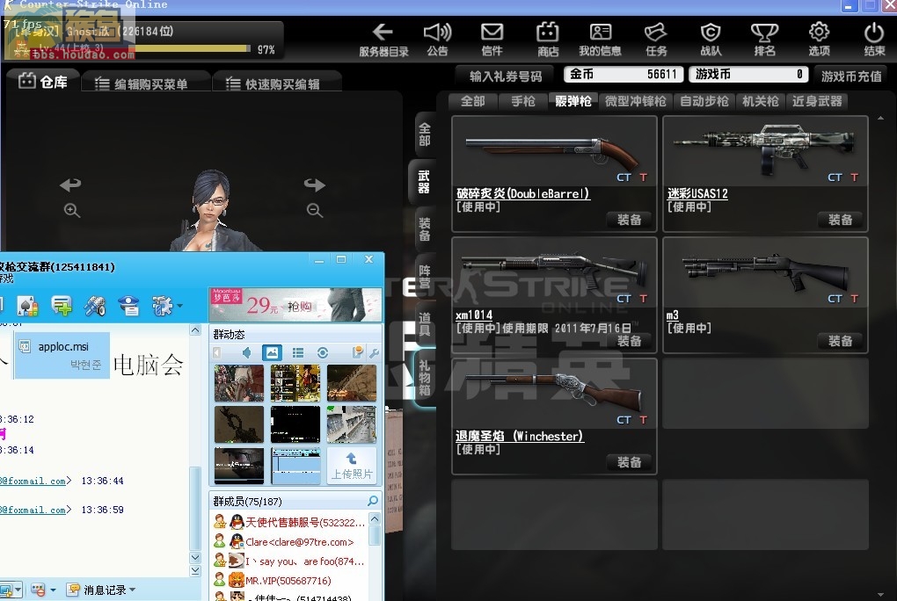Select 机关枪 machine gun filter tab
The height and width of the screenshot is (601, 897).
pyautogui.click(x=761, y=101)
